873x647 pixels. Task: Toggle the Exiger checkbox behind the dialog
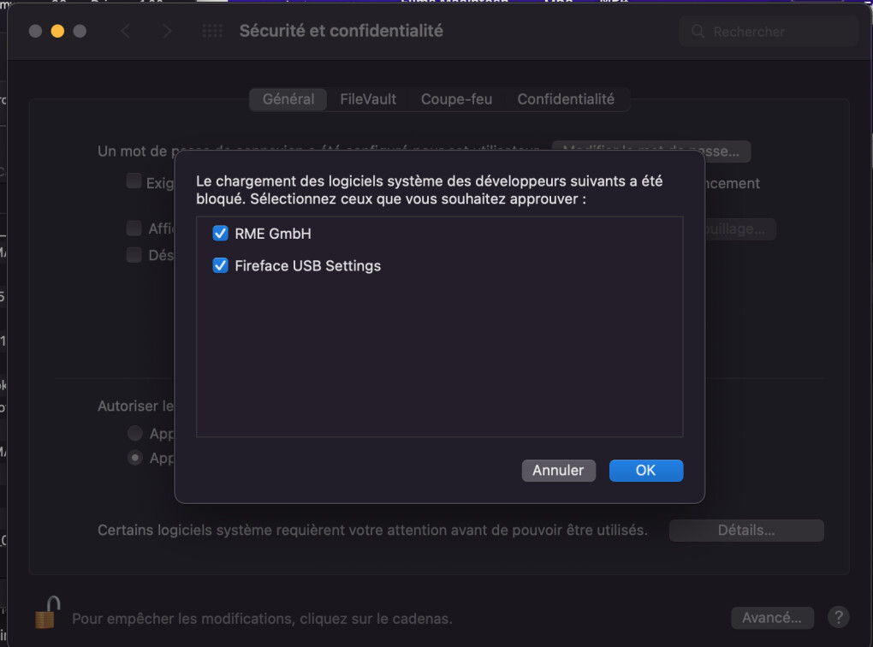pos(134,181)
